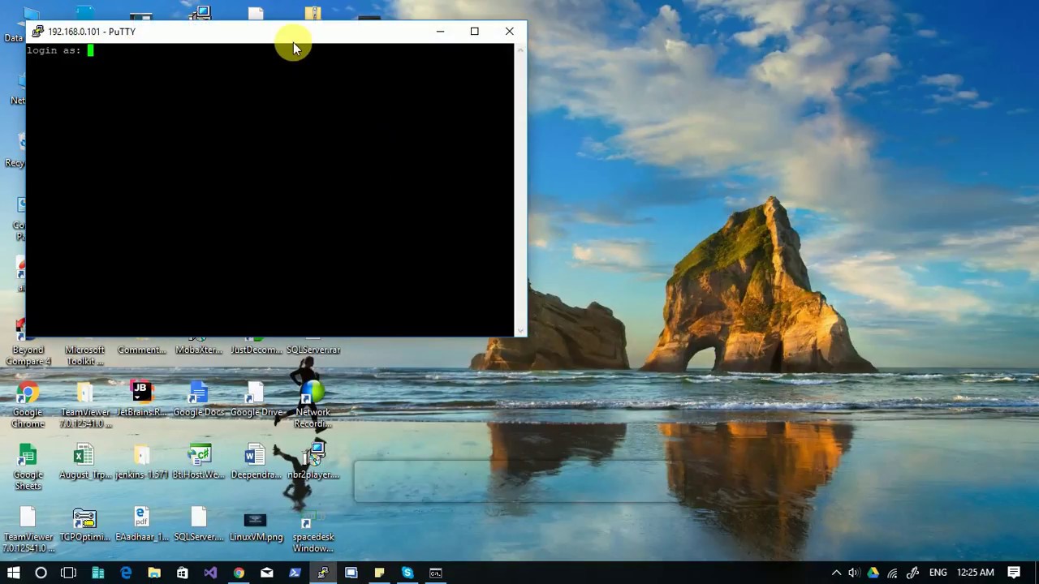Click the Microsoft Toolkit icon label

pos(84,356)
